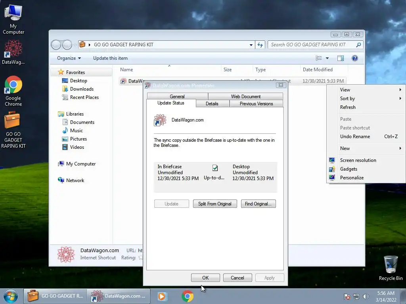The image size is (406, 304).
Task: Sort by the Name column header
Action: coord(170,70)
